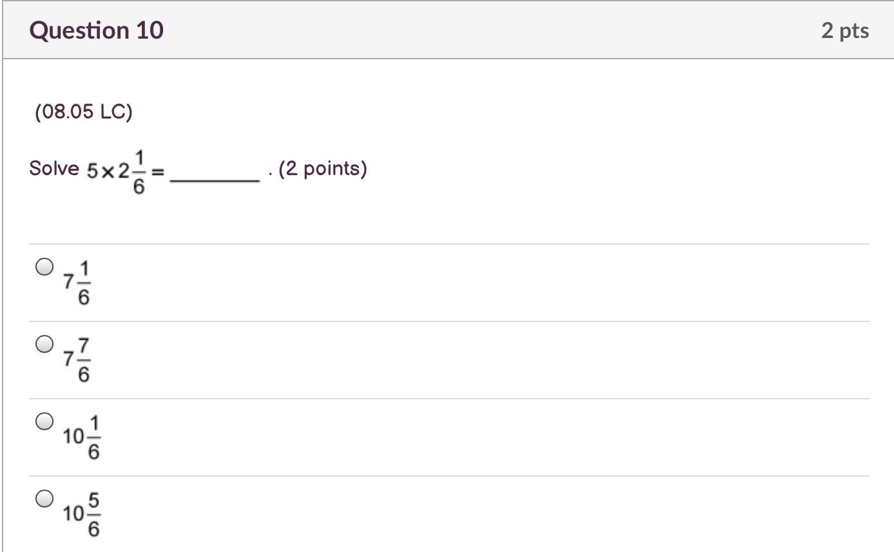Screen dimensions: 894x552
Task: Select the radio button for 7 1/6
Action: (x=44, y=267)
